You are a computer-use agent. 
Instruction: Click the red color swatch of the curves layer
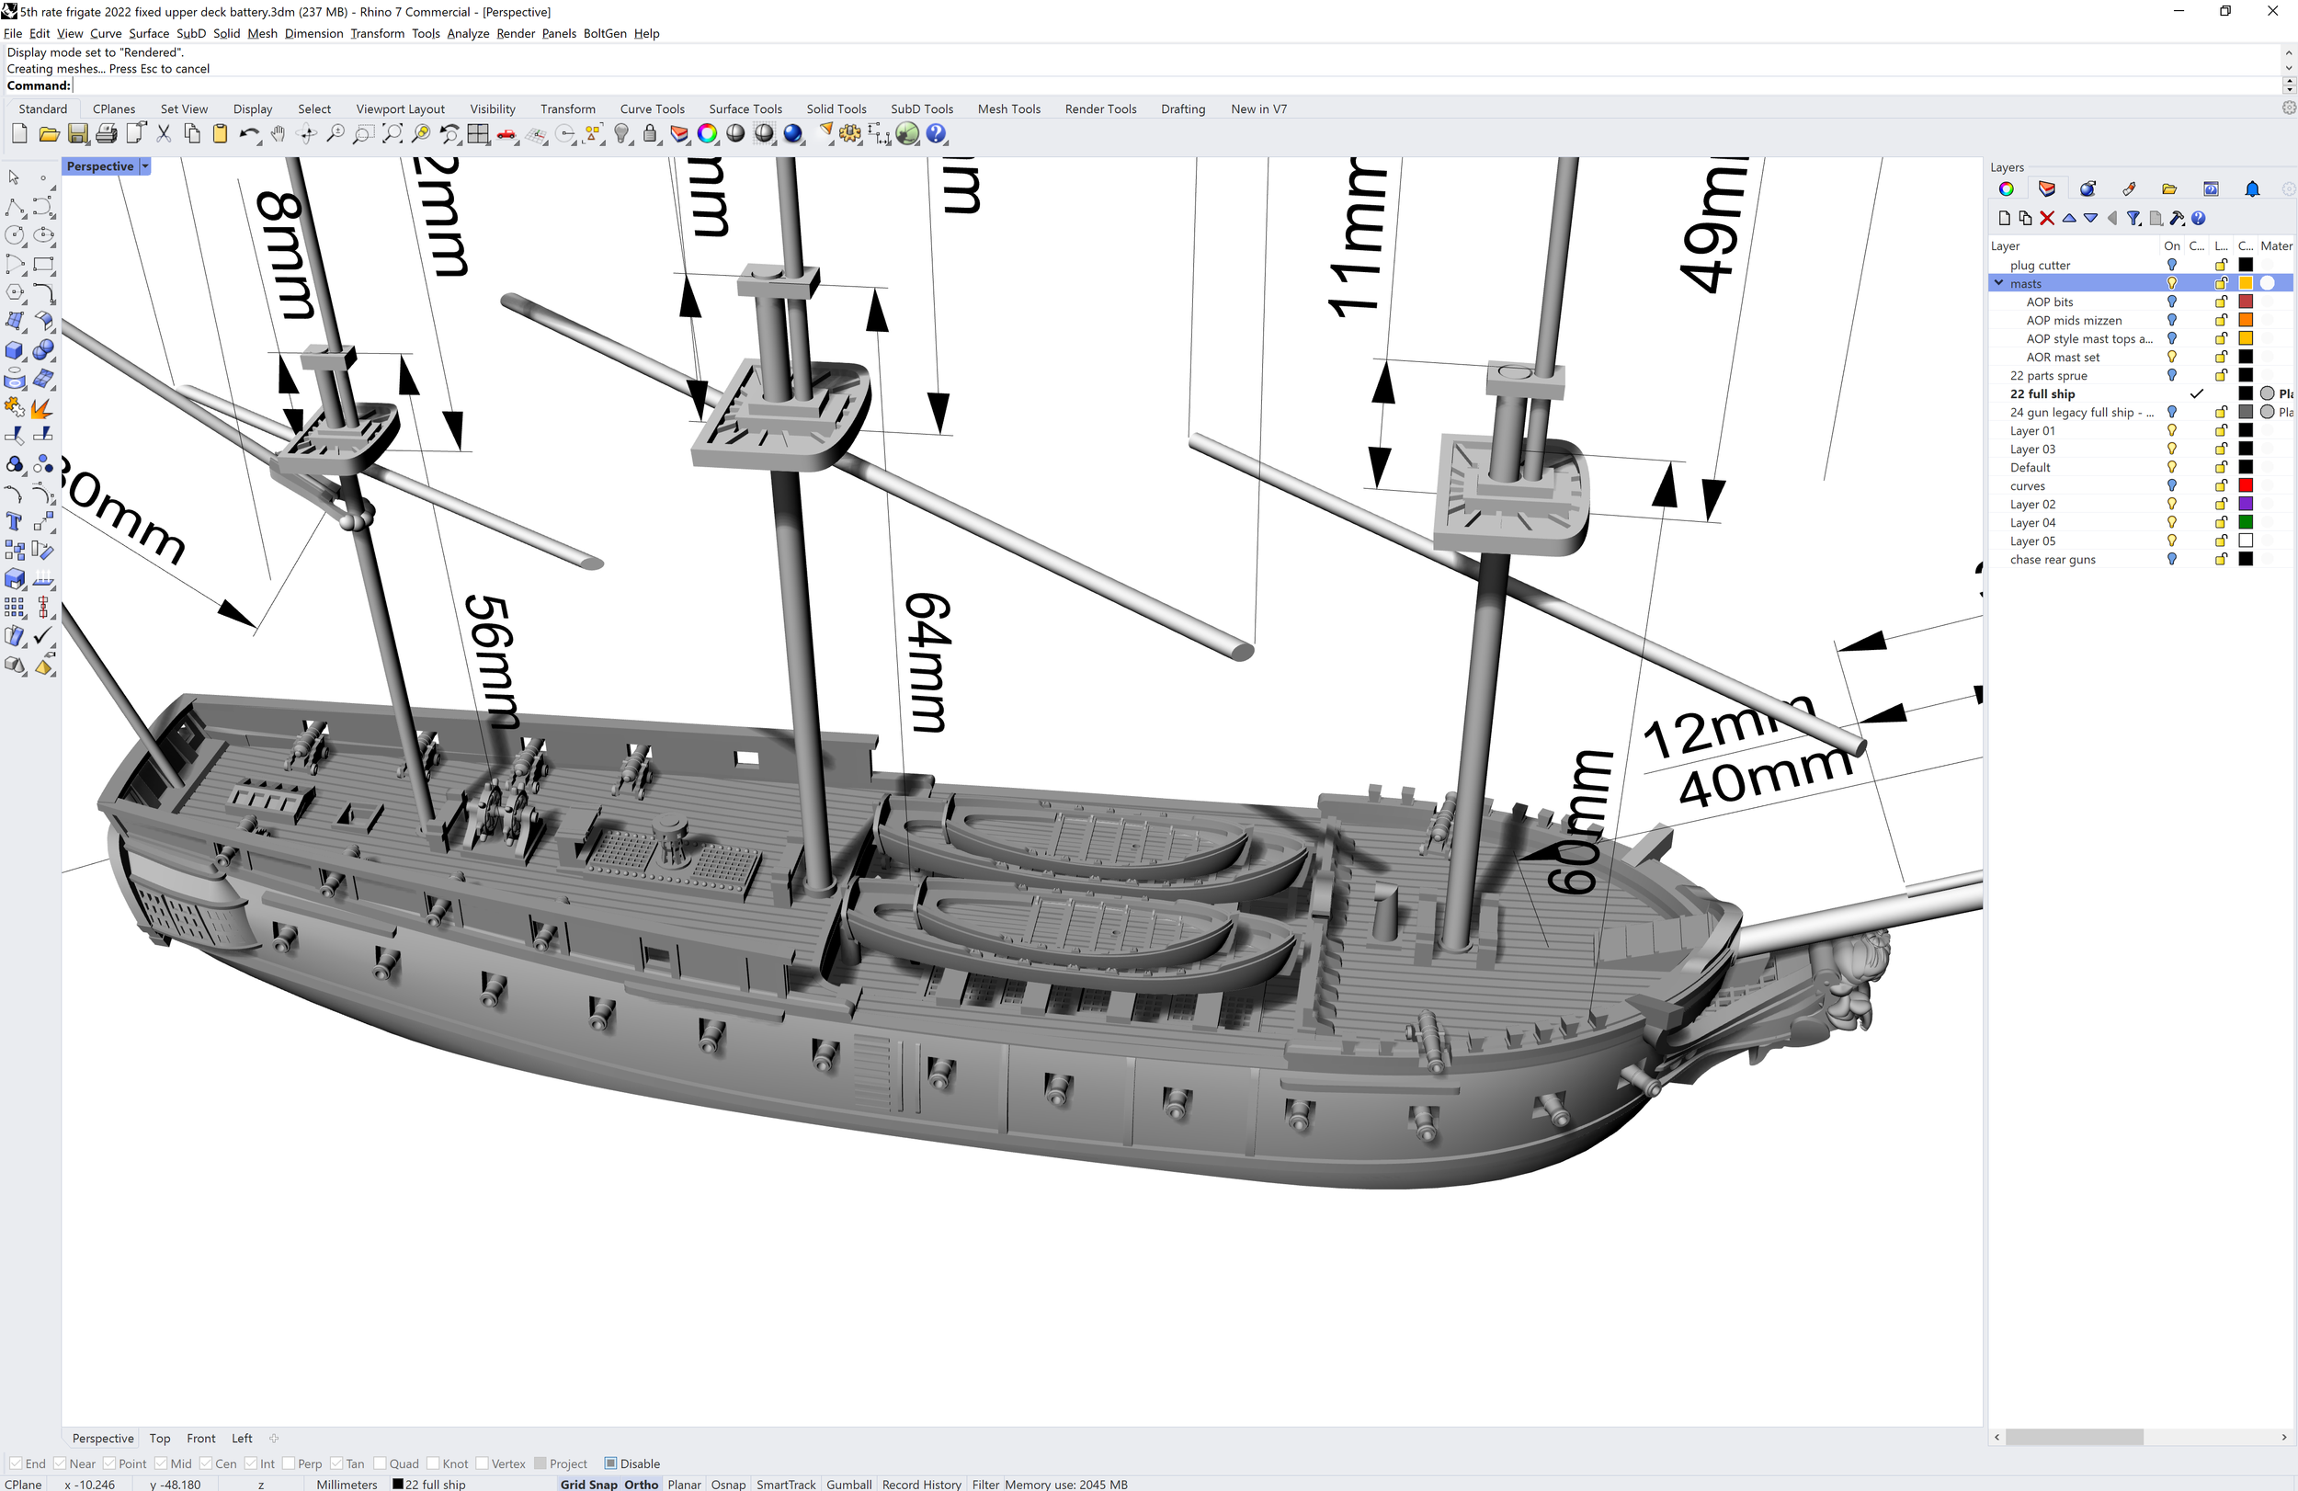click(2247, 485)
